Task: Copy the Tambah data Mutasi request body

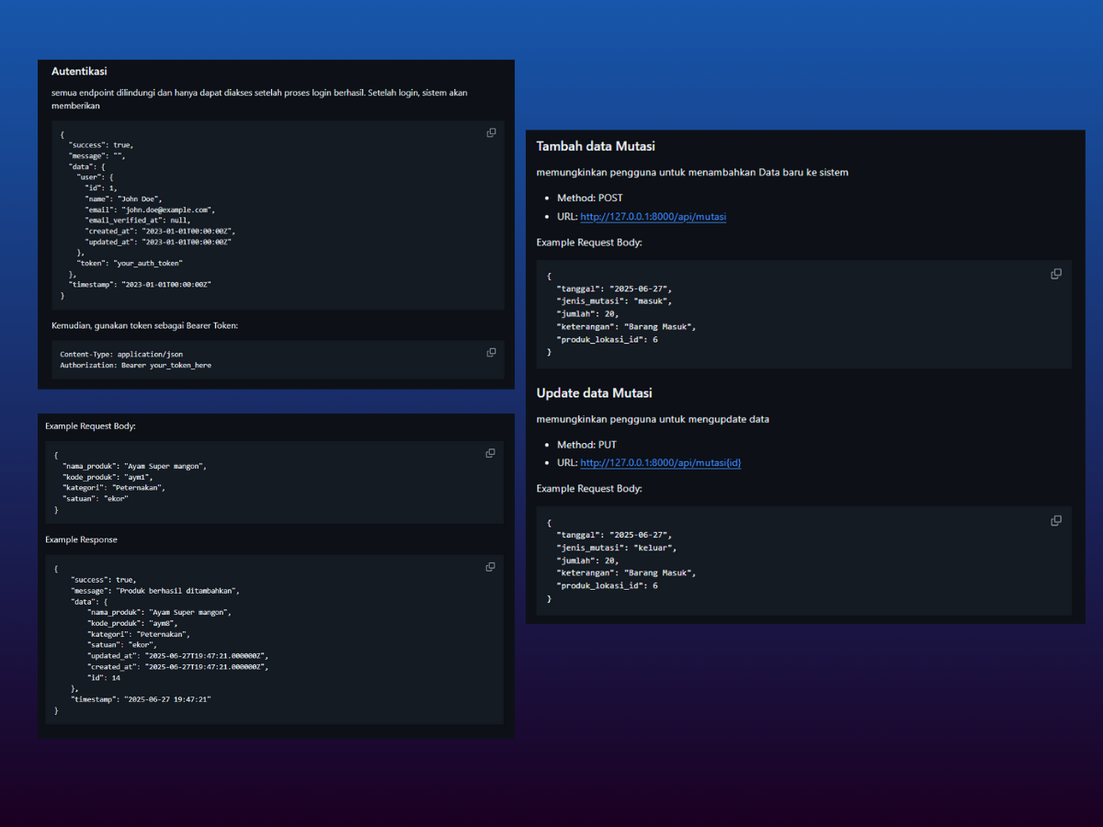Action: pyautogui.click(x=1056, y=274)
